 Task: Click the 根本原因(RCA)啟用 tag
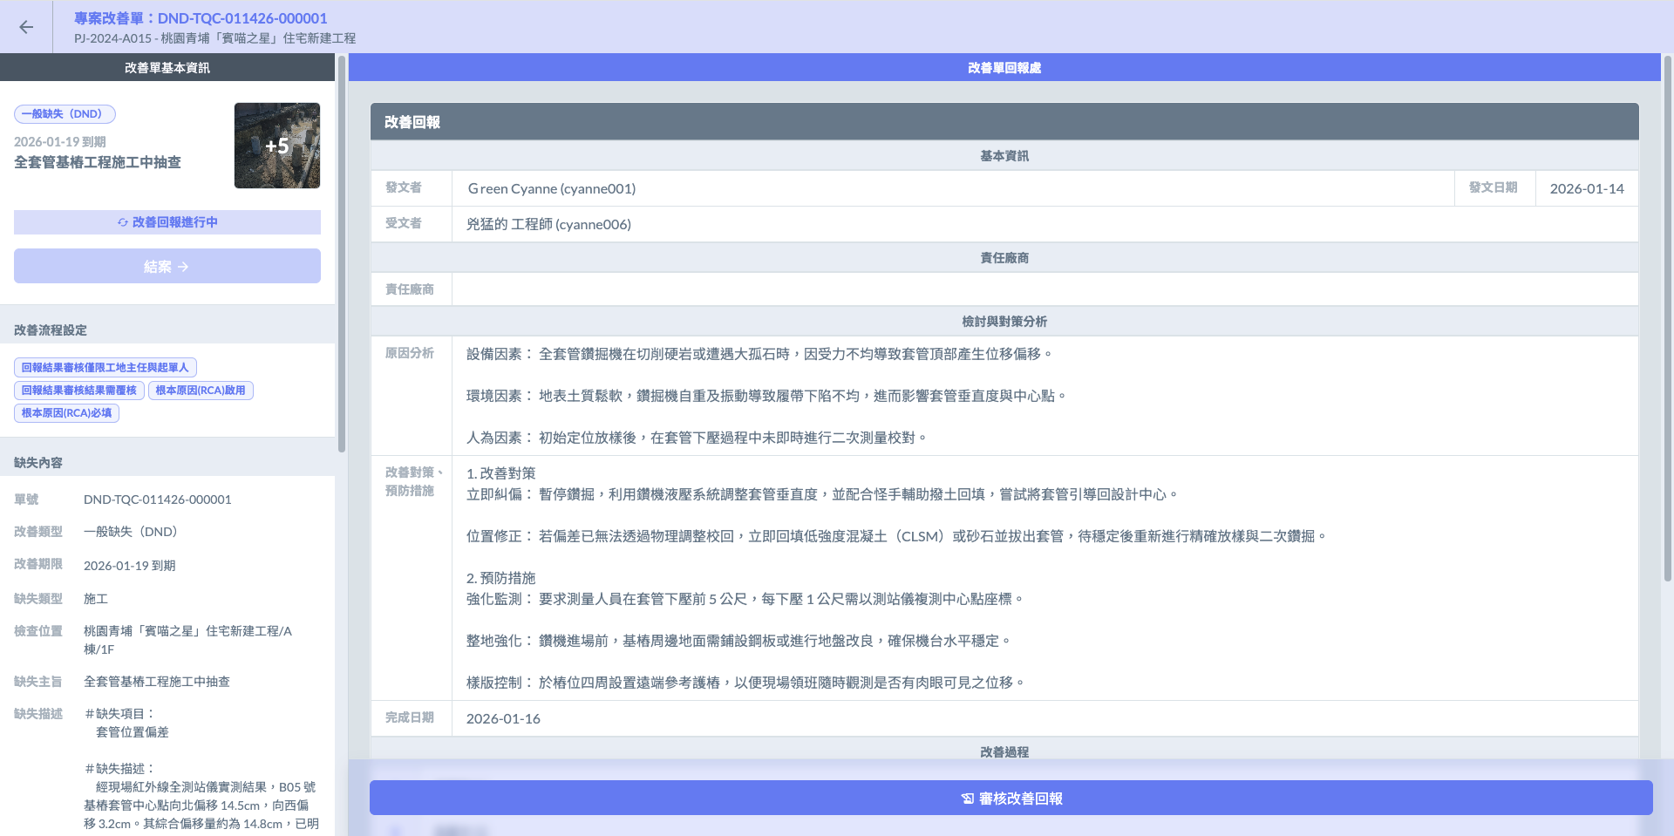tap(201, 391)
